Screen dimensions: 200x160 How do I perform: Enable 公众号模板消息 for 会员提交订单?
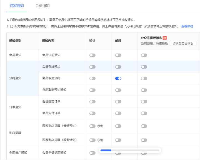click(144, 102)
